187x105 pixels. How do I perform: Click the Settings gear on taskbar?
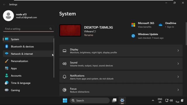tap(122, 100)
